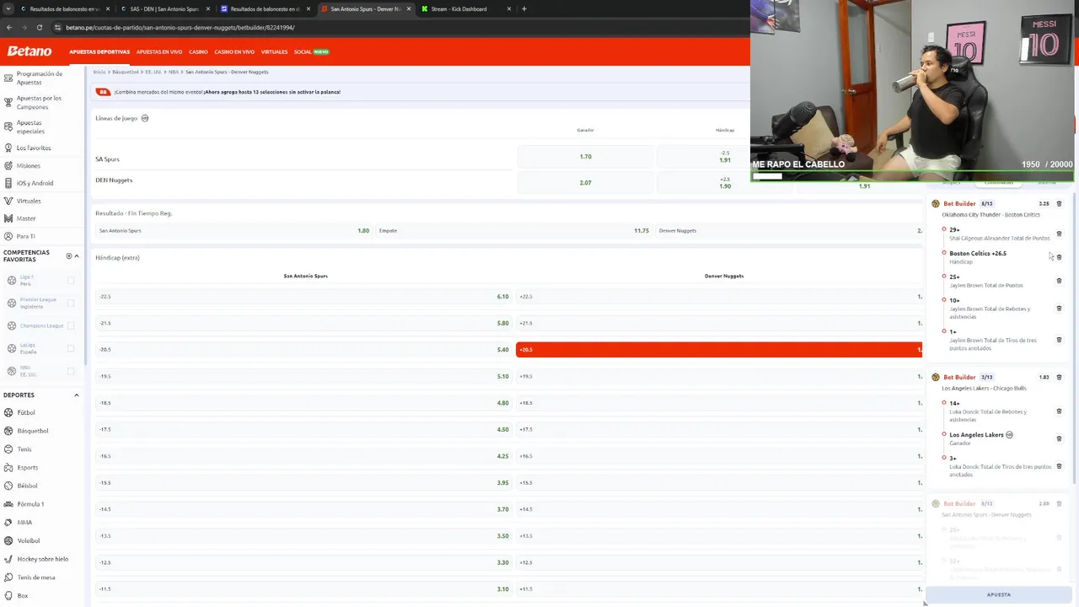Viewport: 1079px width, 607px height.
Task: Check the Liga 1 Perú checkbox
Action: pyautogui.click(x=71, y=281)
